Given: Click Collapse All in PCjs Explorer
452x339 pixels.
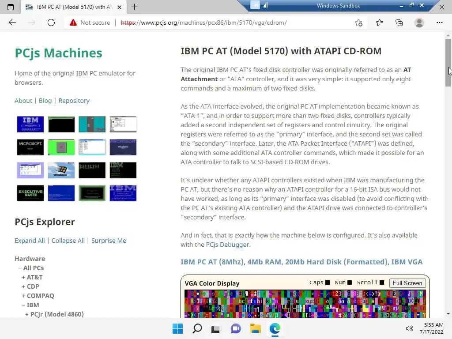Looking at the screenshot, I should pyautogui.click(x=68, y=241).
